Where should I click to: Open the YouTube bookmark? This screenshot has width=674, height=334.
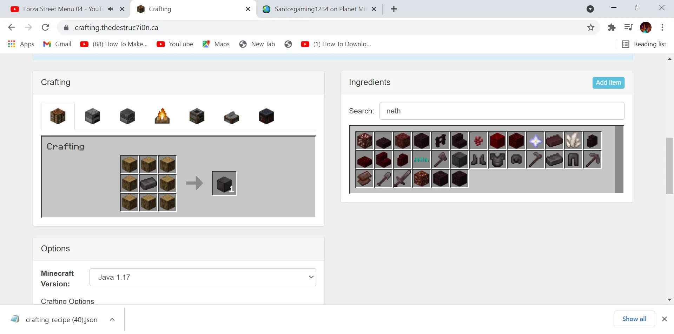coord(175,44)
